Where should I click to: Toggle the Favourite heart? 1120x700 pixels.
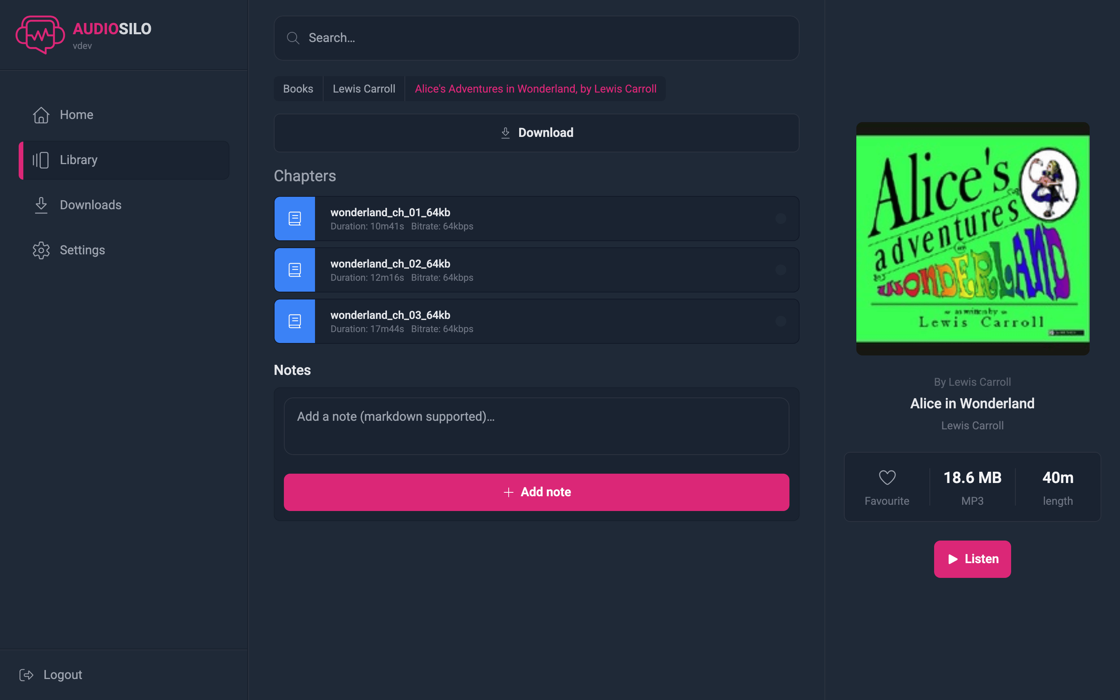point(887,477)
